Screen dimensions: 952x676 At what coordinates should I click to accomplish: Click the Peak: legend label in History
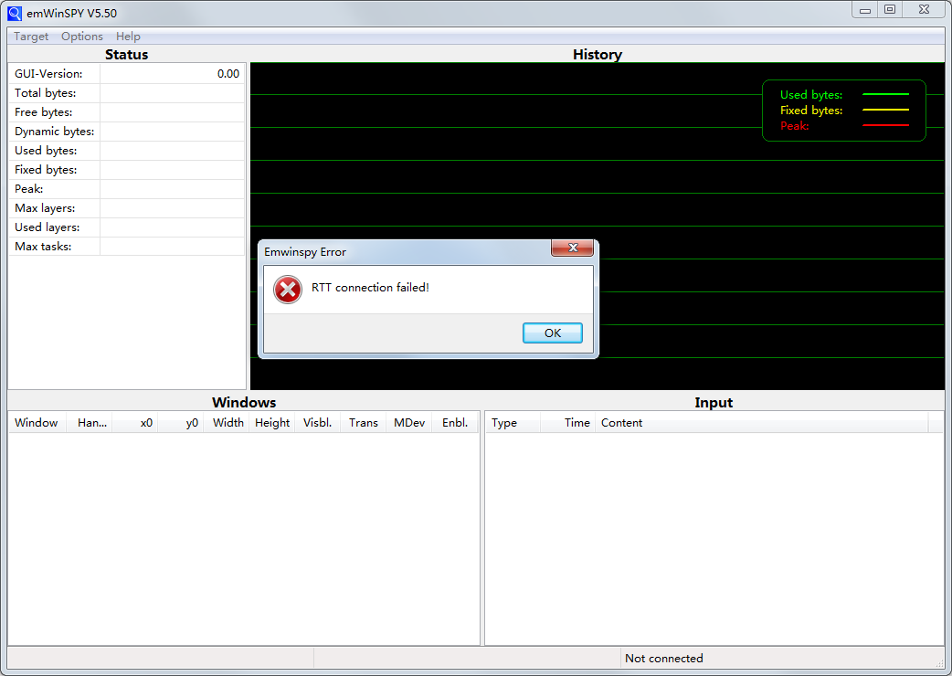(794, 126)
